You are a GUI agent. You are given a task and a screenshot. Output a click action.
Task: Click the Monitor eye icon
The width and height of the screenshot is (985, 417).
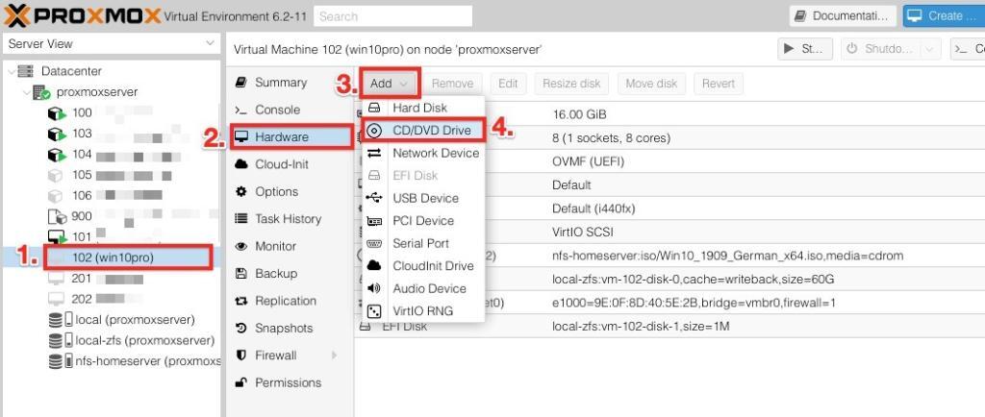coord(240,246)
